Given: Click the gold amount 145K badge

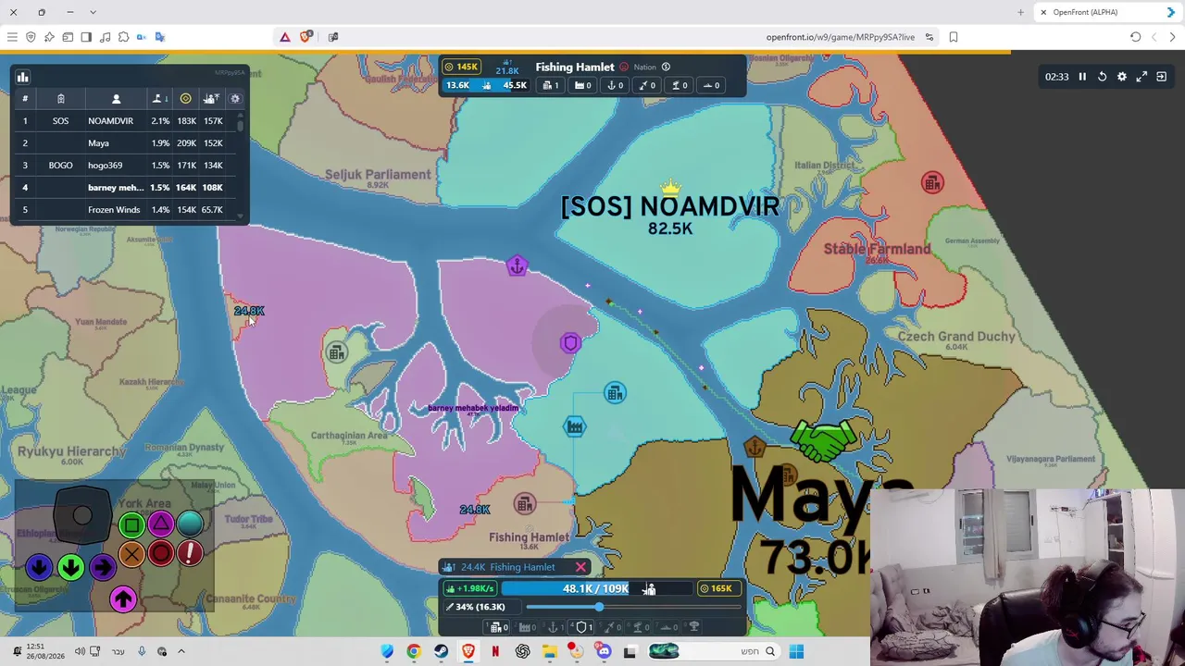Looking at the screenshot, I should pyautogui.click(x=460, y=67).
